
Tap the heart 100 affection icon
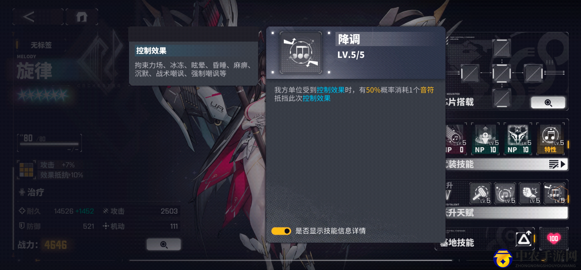point(553,239)
